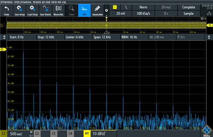Click the network connection status icon
This screenshot has height=137, width=213.
point(209,13)
